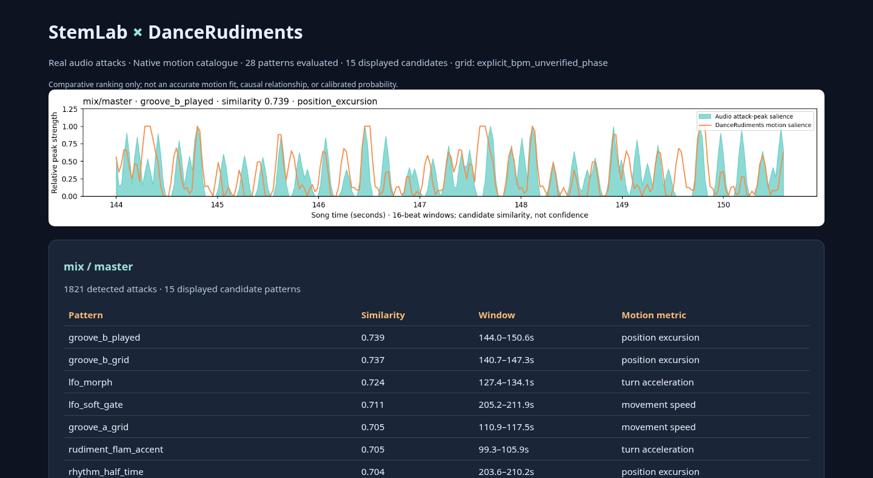
Task: Click the 'Song time (seconds)' axis label
Action: (449, 215)
